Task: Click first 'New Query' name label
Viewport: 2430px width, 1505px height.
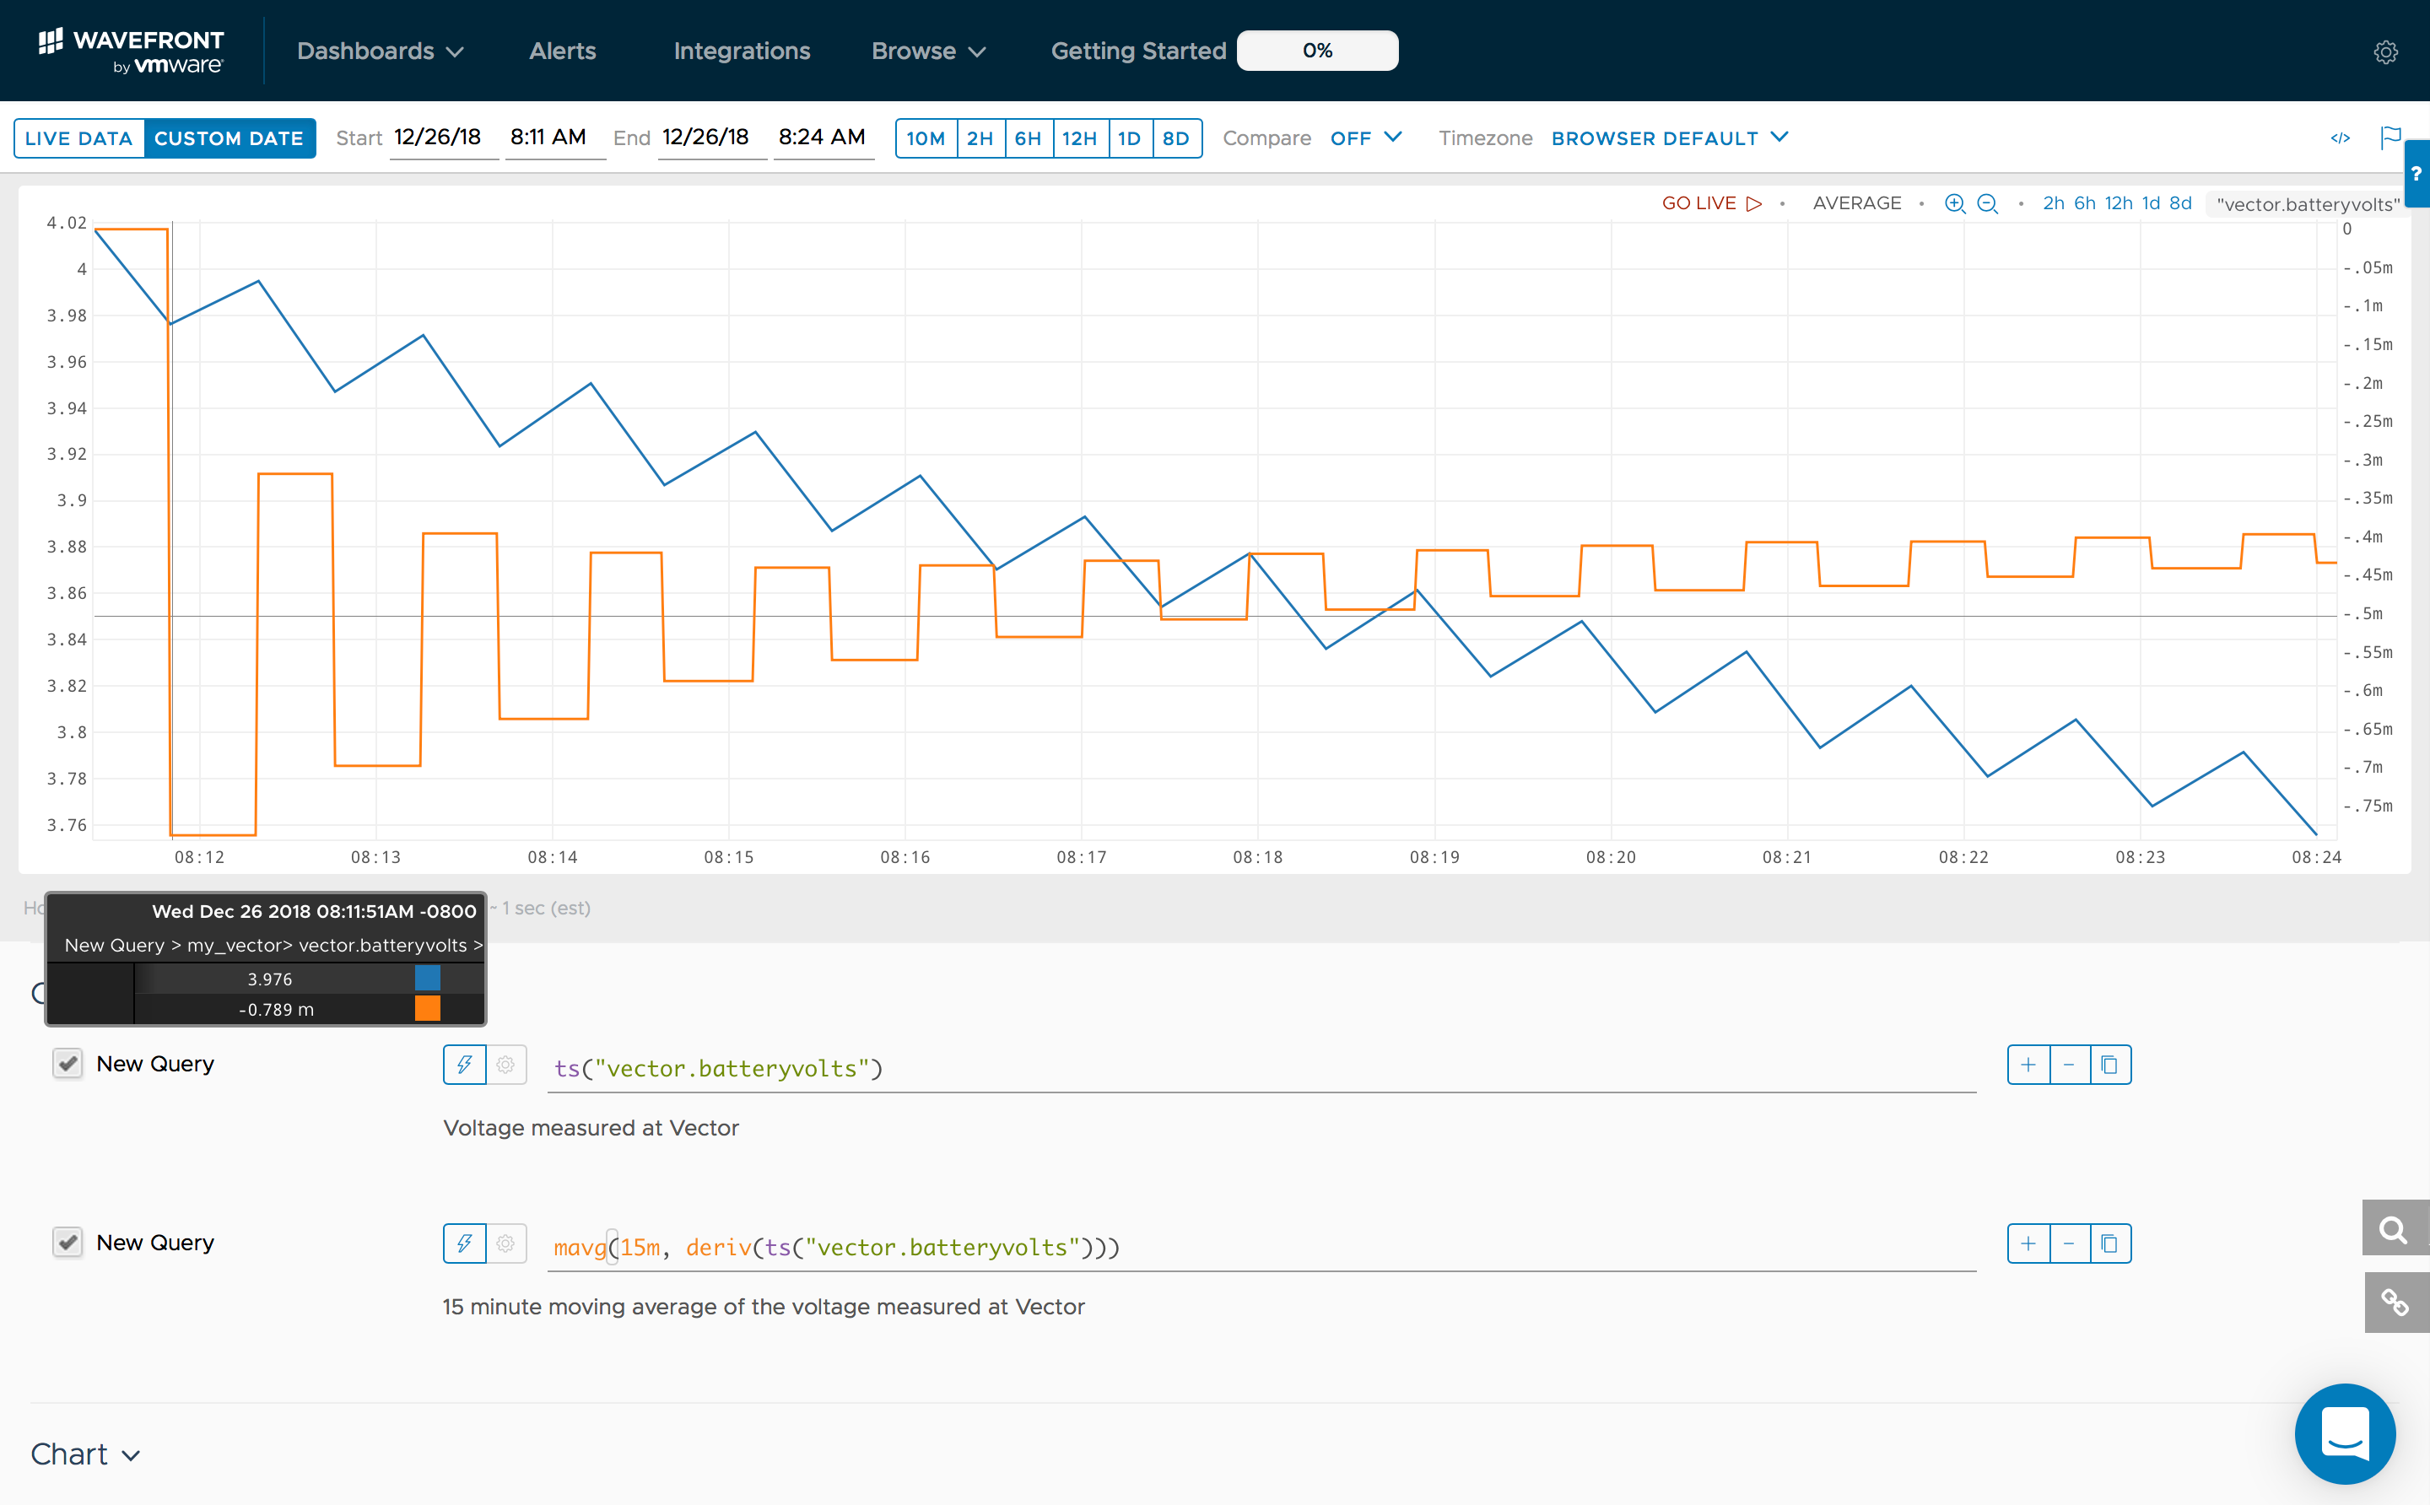Action: coord(155,1064)
